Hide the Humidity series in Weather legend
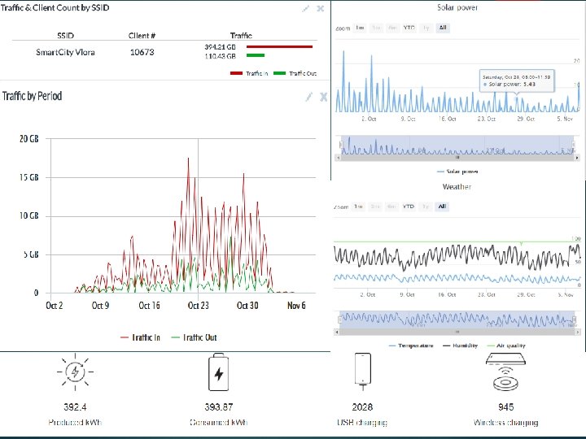 [x=460, y=346]
